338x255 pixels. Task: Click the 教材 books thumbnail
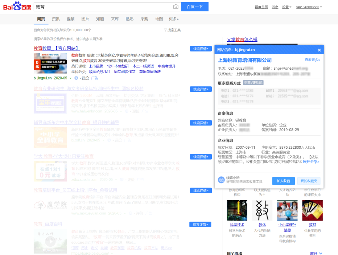click(312, 210)
